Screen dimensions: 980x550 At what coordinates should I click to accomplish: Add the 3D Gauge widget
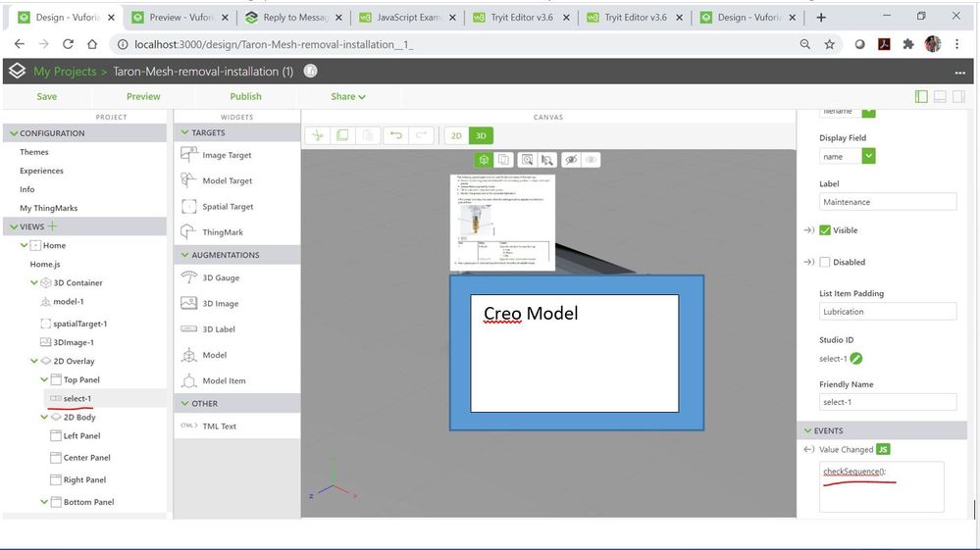pyautogui.click(x=210, y=277)
